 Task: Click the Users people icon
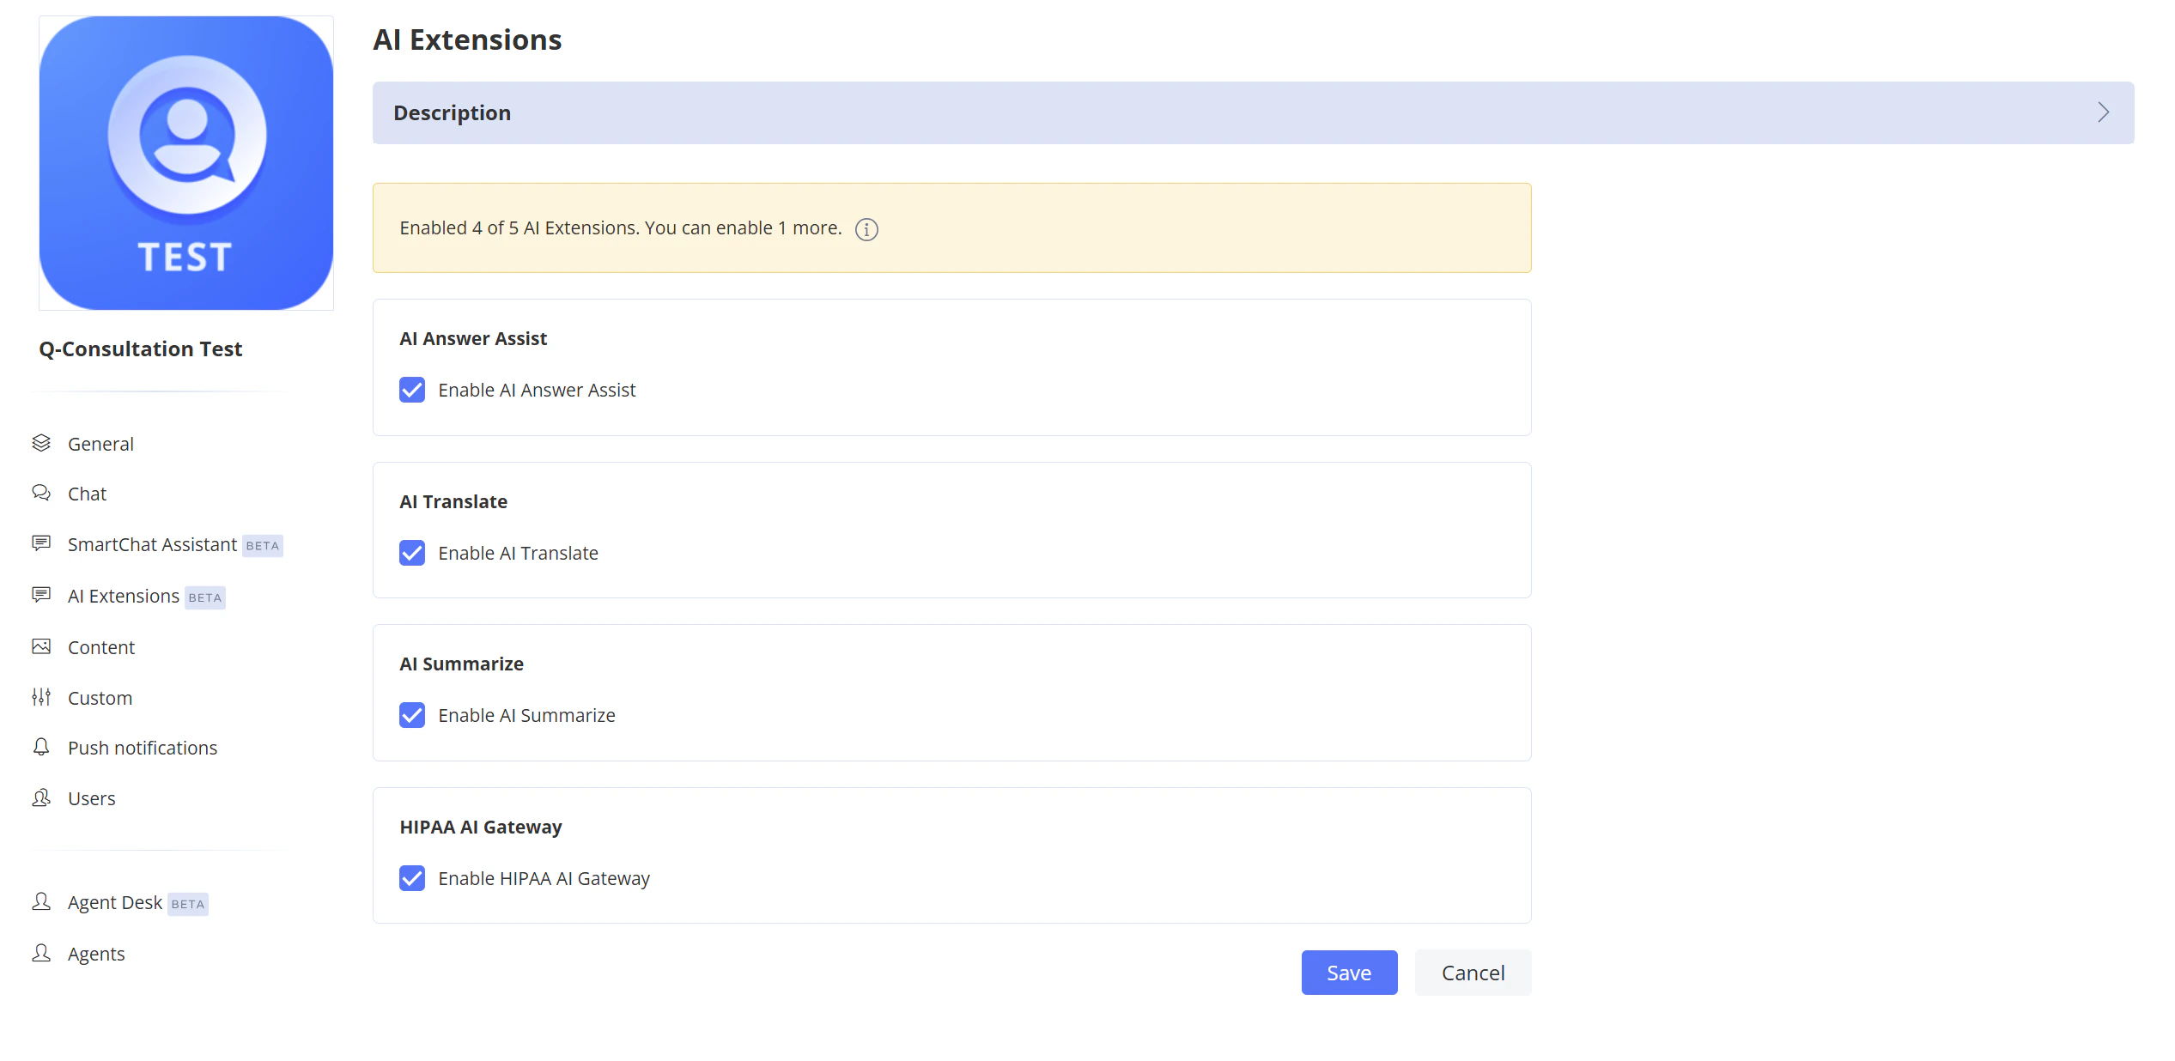click(x=40, y=797)
